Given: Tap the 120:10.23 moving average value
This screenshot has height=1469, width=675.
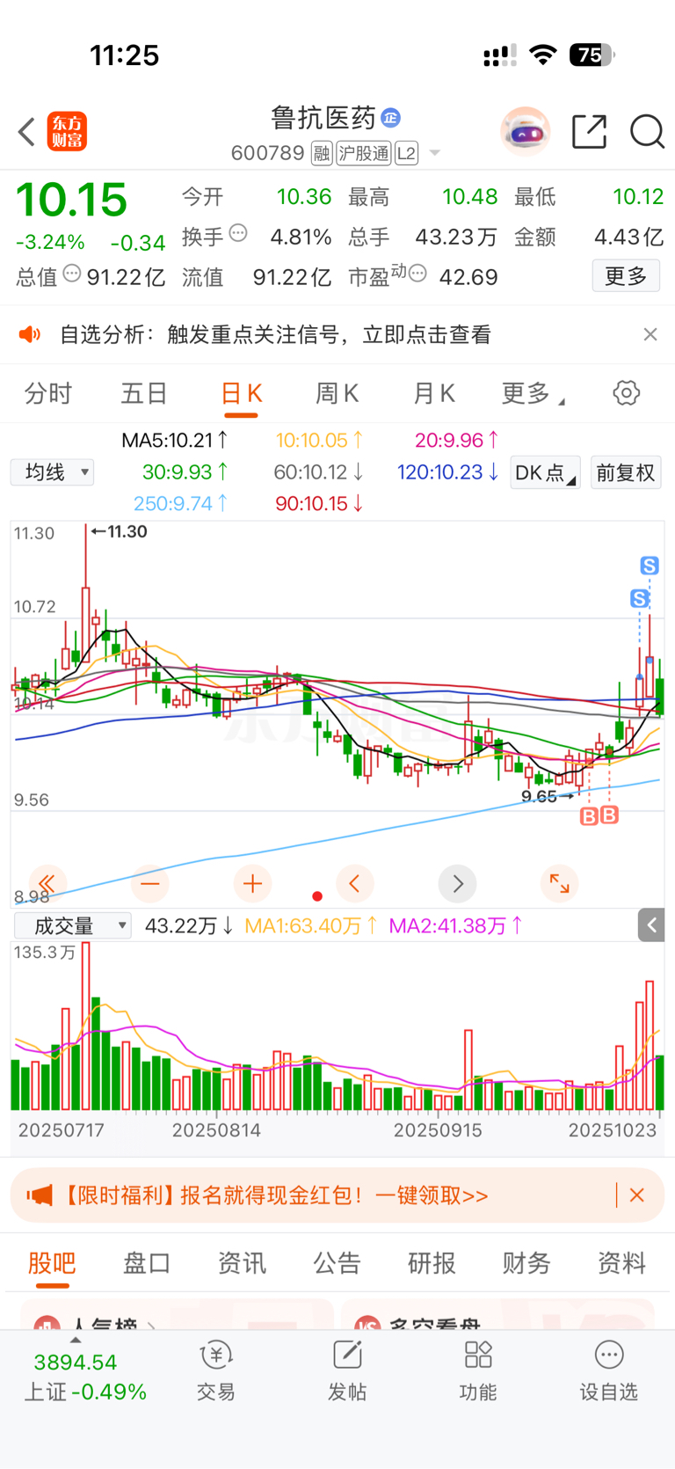Looking at the screenshot, I should tap(448, 472).
